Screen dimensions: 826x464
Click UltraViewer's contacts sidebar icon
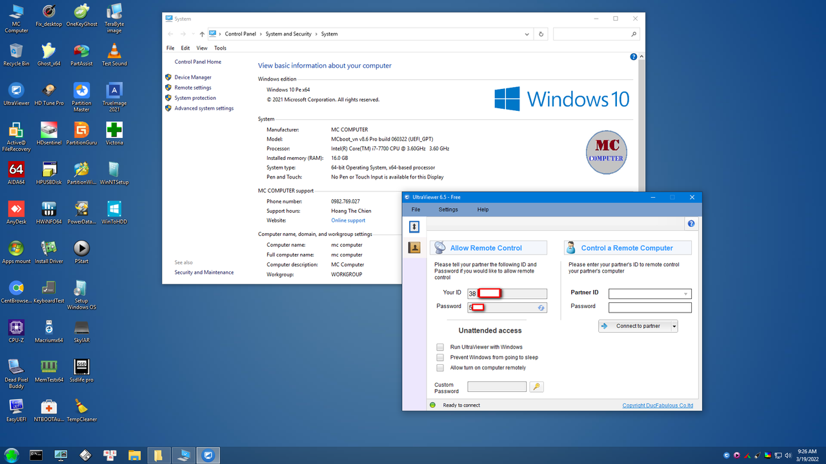(x=414, y=247)
